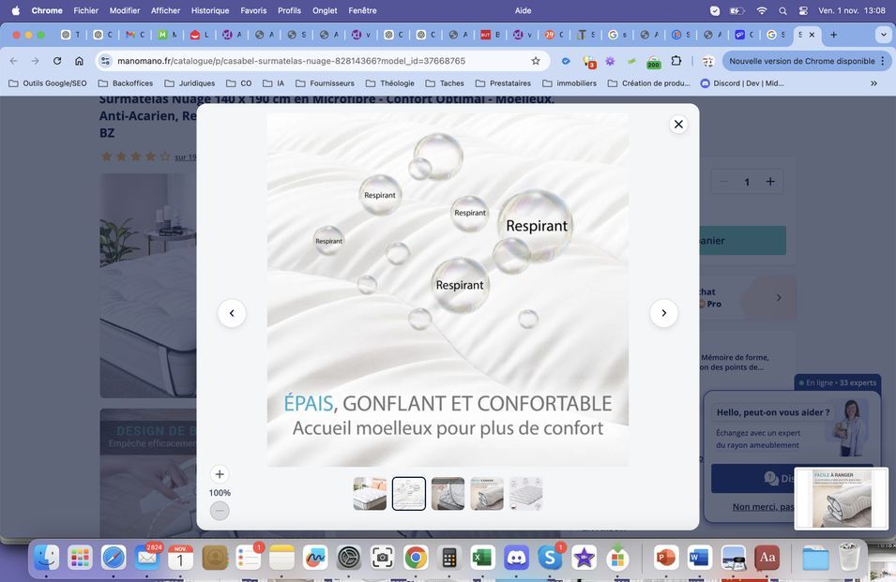This screenshot has width=896, height=582.
Task: Close the image gallery popup
Action: (x=678, y=124)
